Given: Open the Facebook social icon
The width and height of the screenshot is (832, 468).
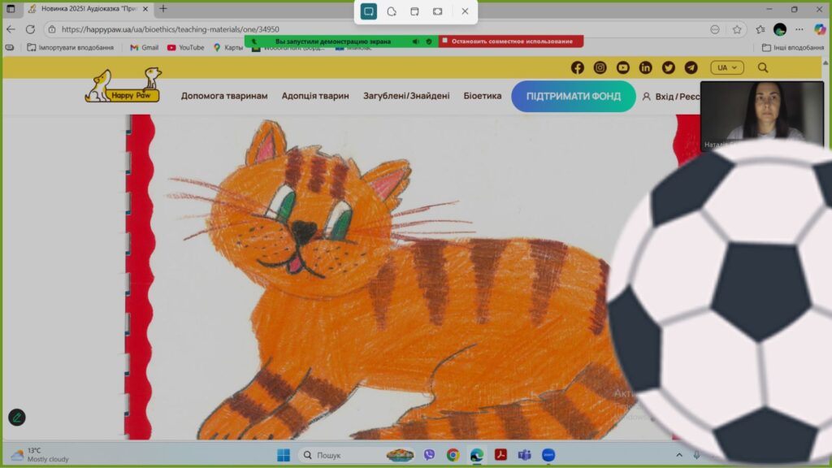Looking at the screenshot, I should tap(577, 67).
